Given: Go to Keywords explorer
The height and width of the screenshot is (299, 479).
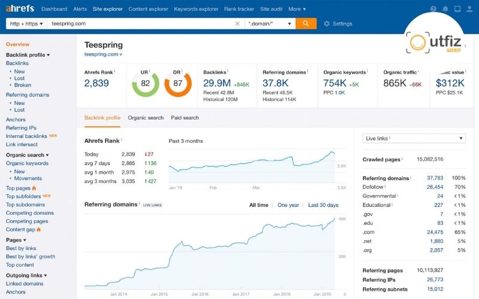Looking at the screenshot, I should point(196,9).
